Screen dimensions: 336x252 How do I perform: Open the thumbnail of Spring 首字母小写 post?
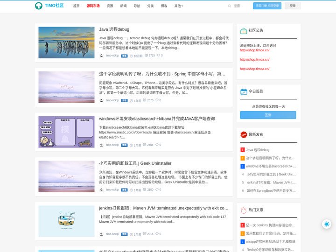pos(66,87)
